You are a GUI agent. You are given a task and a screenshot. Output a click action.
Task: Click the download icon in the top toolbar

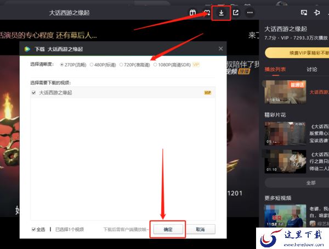(221, 13)
